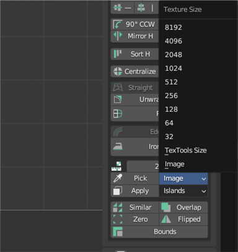Click the Centralize icon
238x252 pixels.
[118, 71]
